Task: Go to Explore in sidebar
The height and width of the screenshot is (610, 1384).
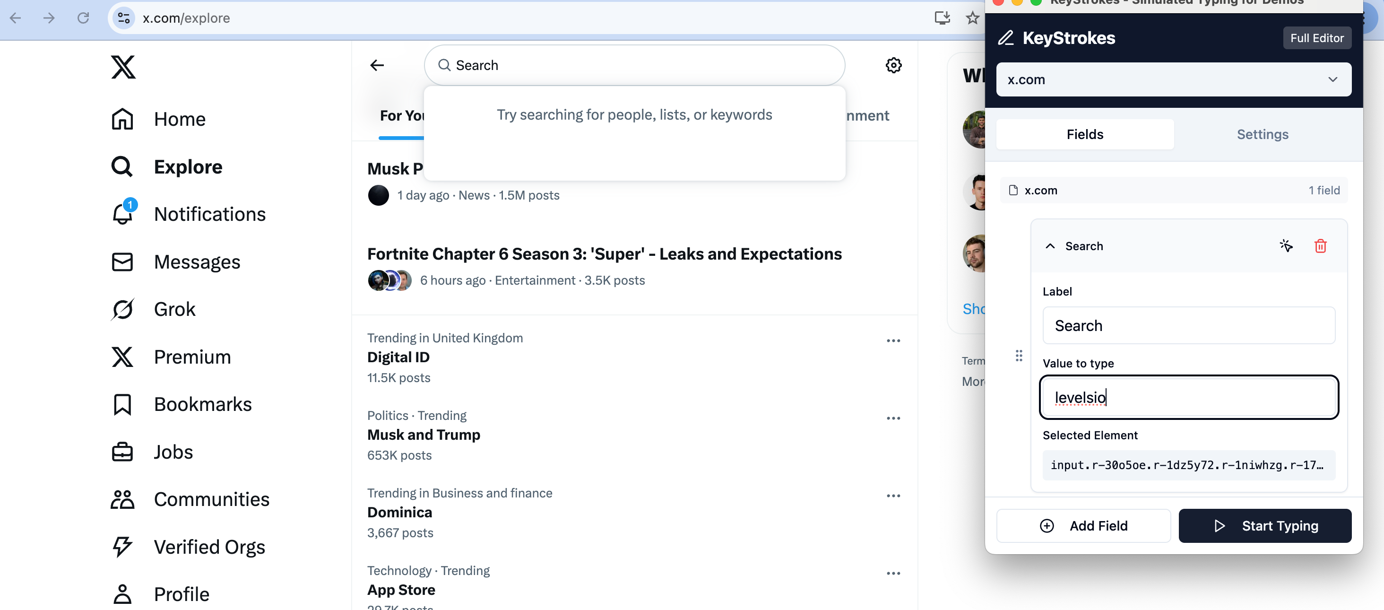Action: [166, 166]
